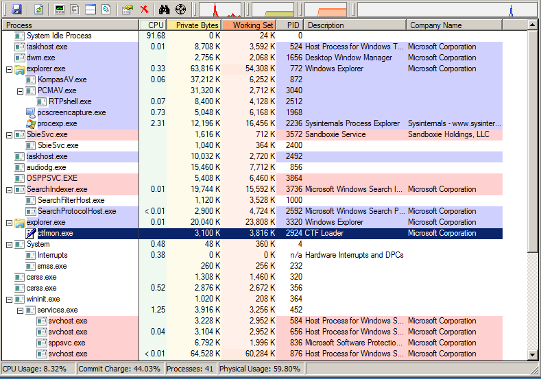
Task: Click the Save toolbar icon
Action: (x=16, y=10)
